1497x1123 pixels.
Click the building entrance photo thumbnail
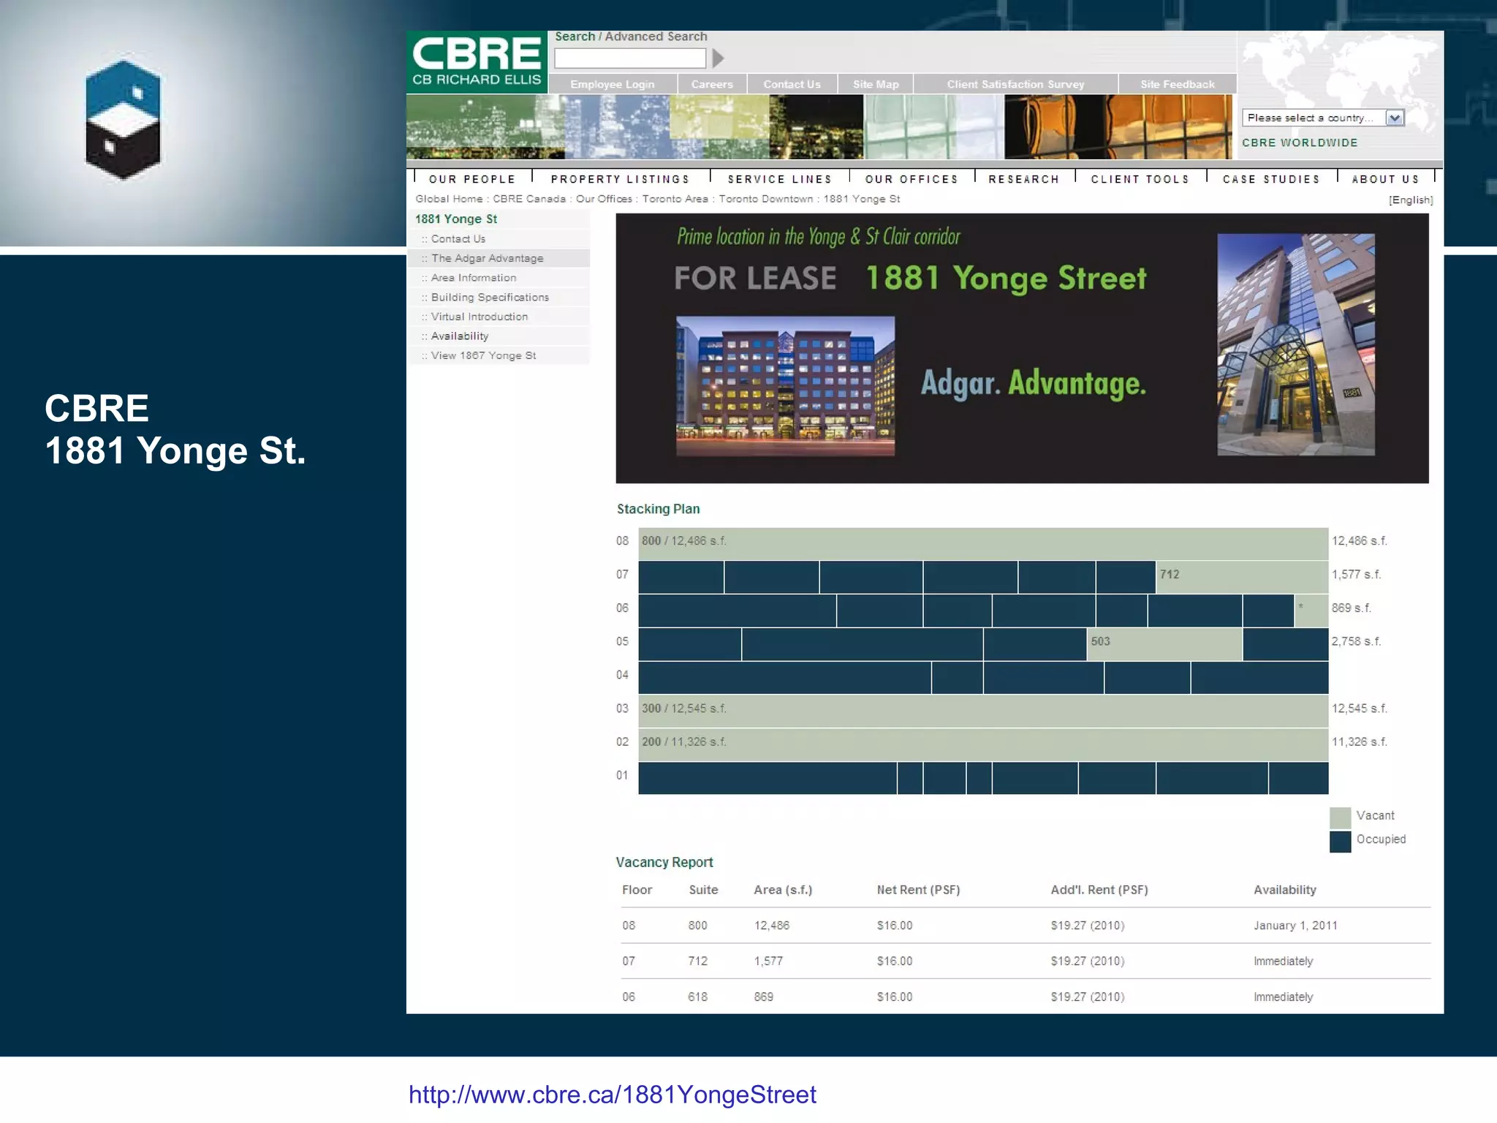pos(1295,344)
